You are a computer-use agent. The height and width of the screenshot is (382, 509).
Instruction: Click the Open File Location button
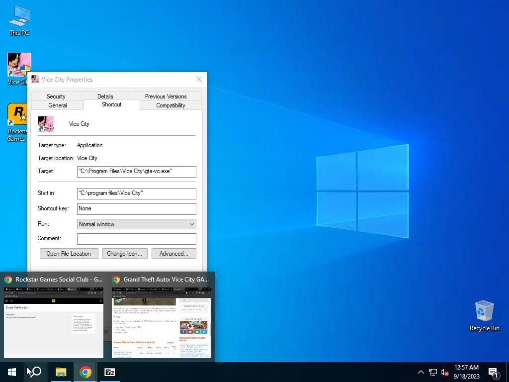tap(69, 254)
